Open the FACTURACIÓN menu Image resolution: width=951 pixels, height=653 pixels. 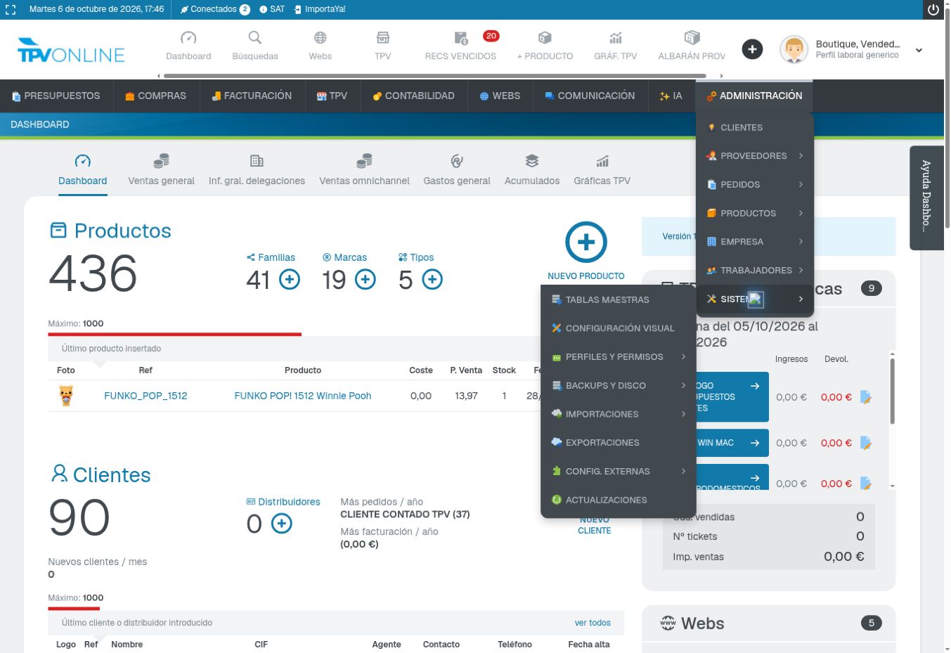tap(252, 96)
